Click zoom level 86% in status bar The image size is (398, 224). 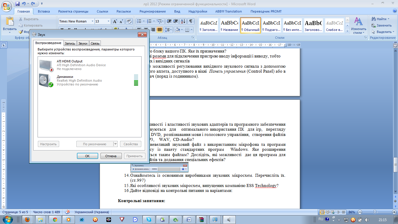(x=352, y=212)
